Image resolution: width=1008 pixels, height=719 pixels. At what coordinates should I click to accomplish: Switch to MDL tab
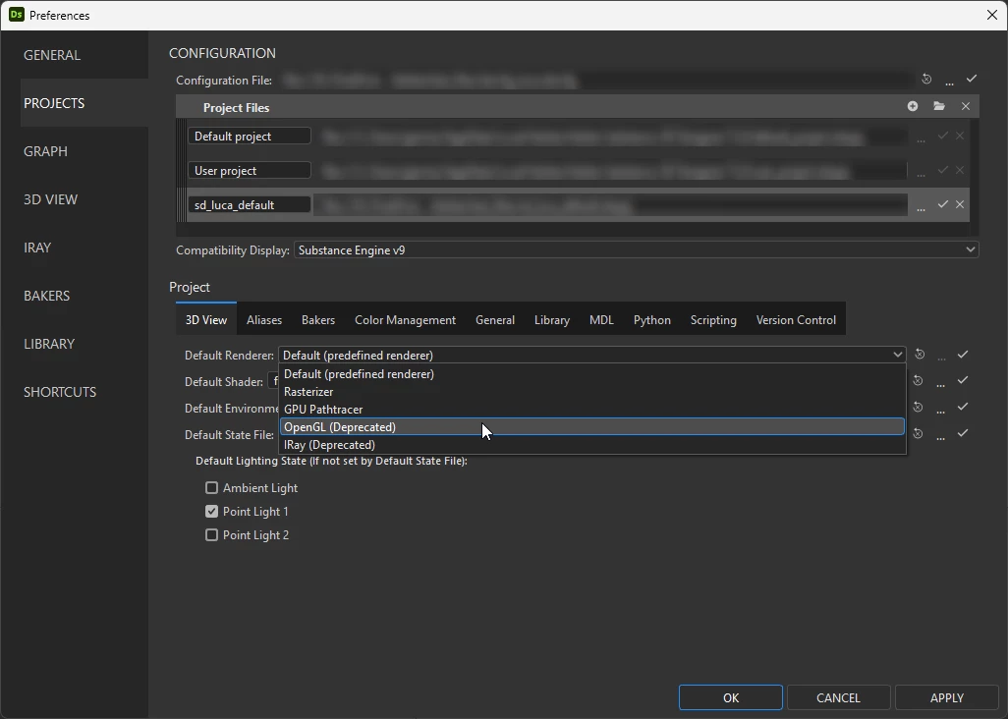point(601,320)
